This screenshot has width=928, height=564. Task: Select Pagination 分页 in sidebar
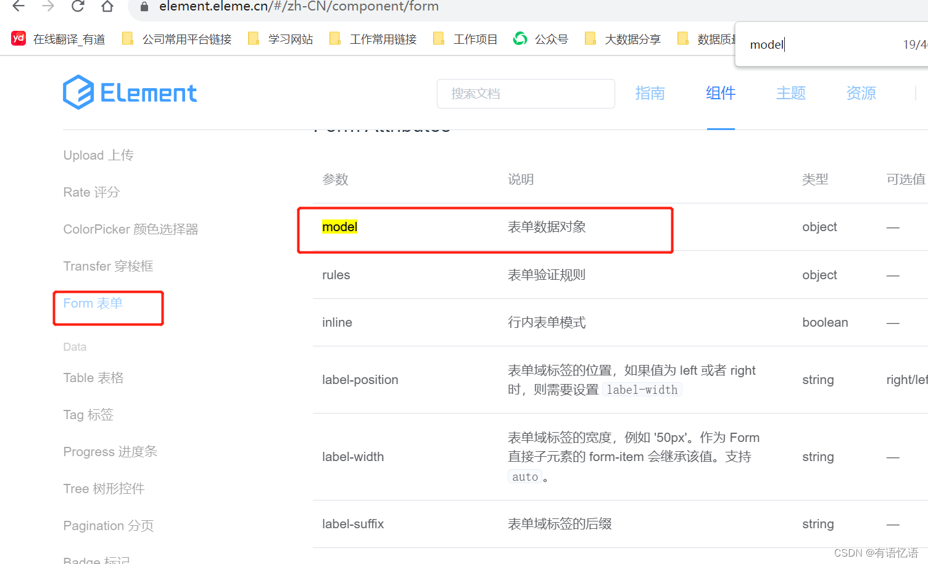[109, 526]
